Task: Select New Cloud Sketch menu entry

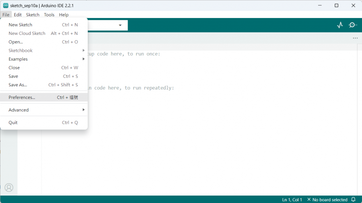Action: 44,33
